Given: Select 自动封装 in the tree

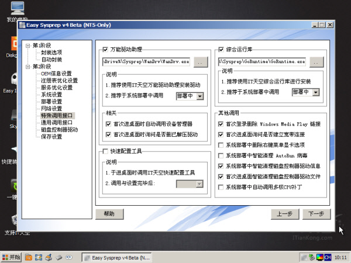Looking at the screenshot, I should (x=51, y=60).
